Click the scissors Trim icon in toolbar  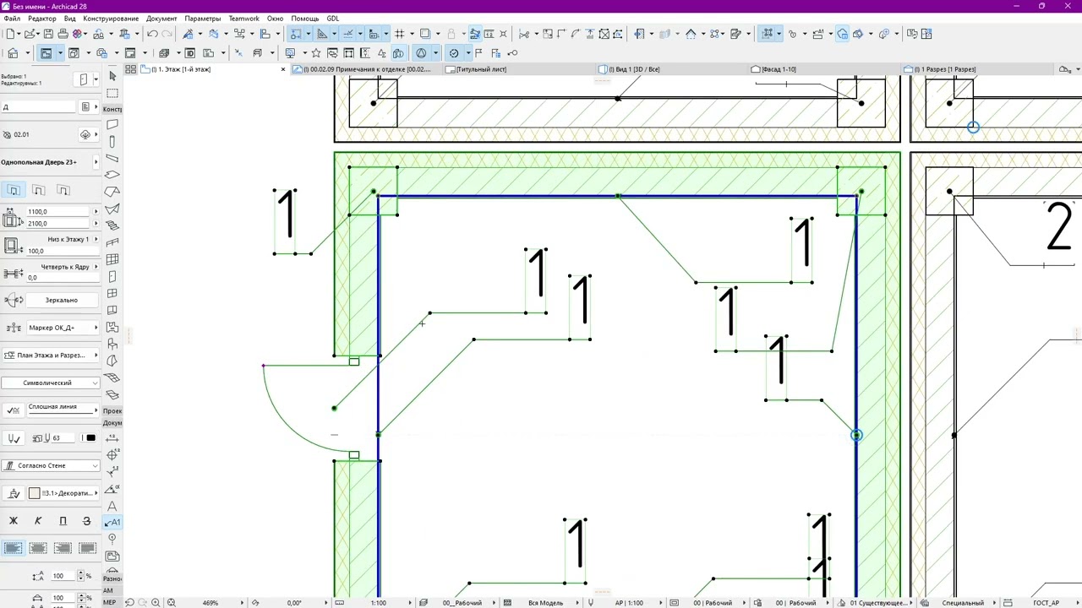tap(524, 34)
